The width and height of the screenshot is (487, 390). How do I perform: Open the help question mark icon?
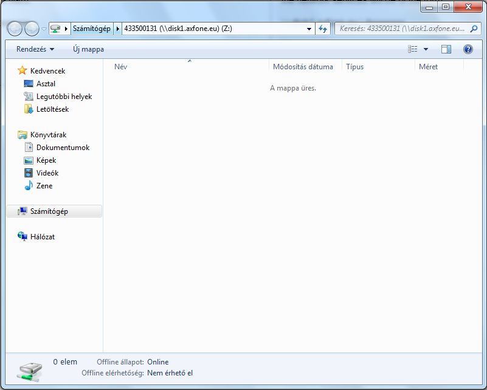tap(468, 49)
